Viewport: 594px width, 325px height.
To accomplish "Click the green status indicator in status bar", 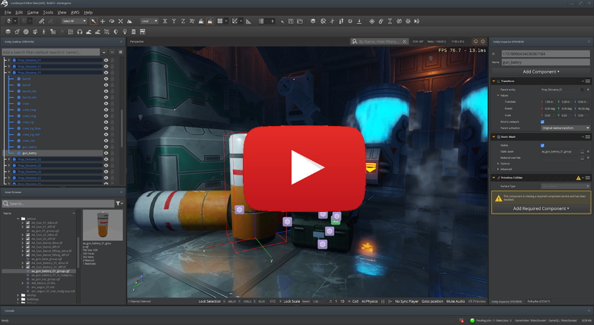I will 472,320.
